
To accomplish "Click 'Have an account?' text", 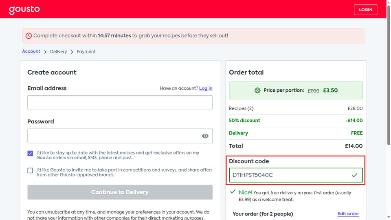I will [x=179, y=88].
